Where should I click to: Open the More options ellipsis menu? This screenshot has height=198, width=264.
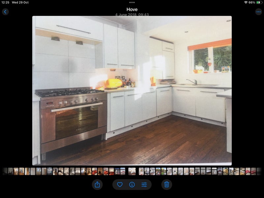tap(258, 12)
